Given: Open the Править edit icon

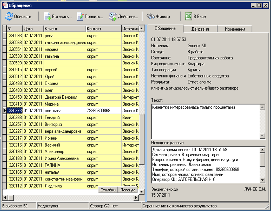Looking at the screenshot, I should (80, 17).
